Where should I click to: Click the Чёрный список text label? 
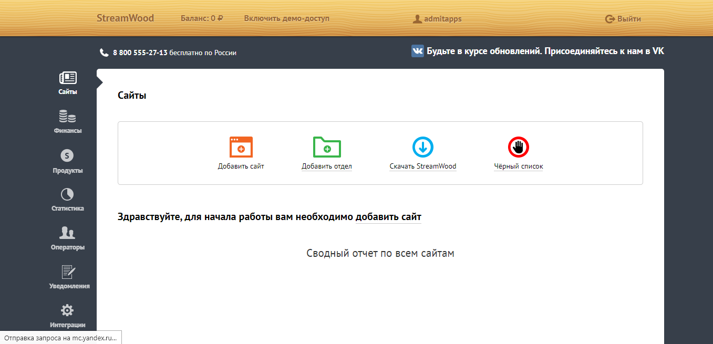[518, 166]
